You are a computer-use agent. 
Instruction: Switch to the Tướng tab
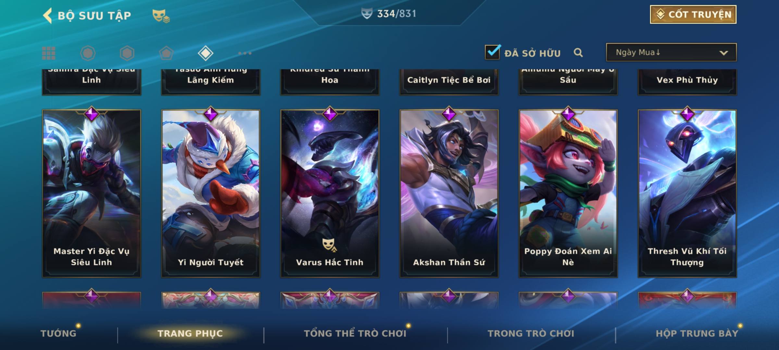point(58,333)
